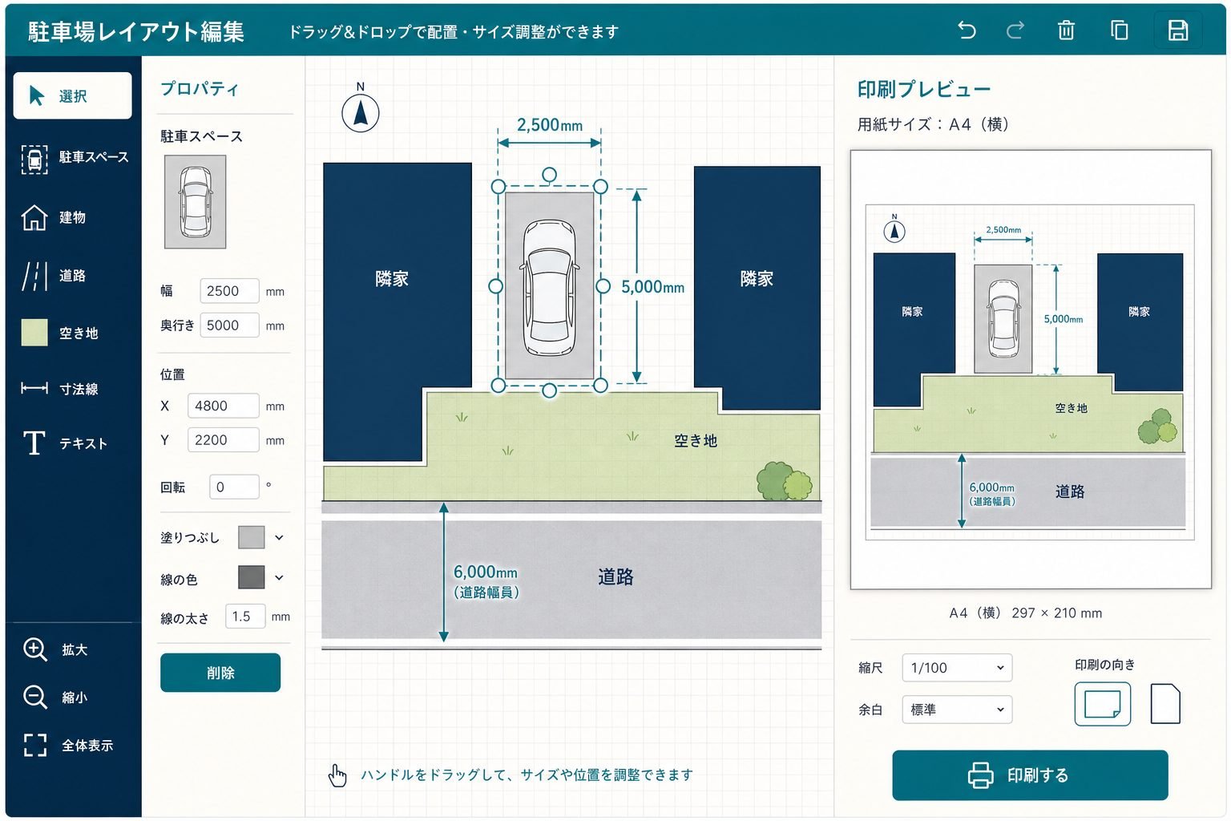Select the right 隣家 building on canvas
This screenshot has width=1231, height=821.
click(757, 278)
